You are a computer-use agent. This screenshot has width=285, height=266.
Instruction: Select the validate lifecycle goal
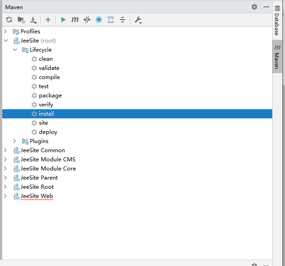[x=49, y=68]
